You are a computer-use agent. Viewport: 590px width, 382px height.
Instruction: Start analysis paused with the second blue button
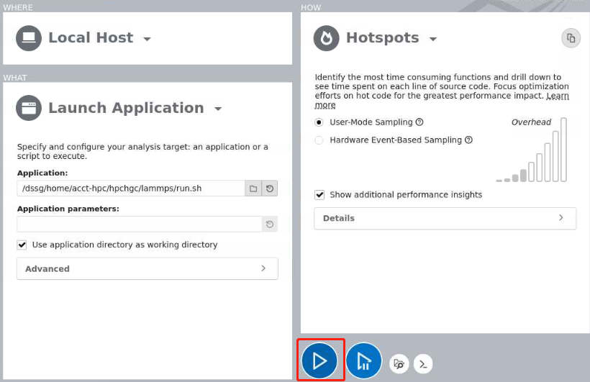[363, 361]
